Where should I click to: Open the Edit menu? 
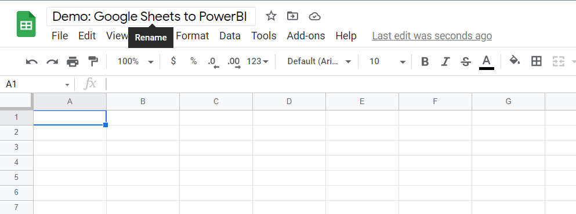click(87, 35)
